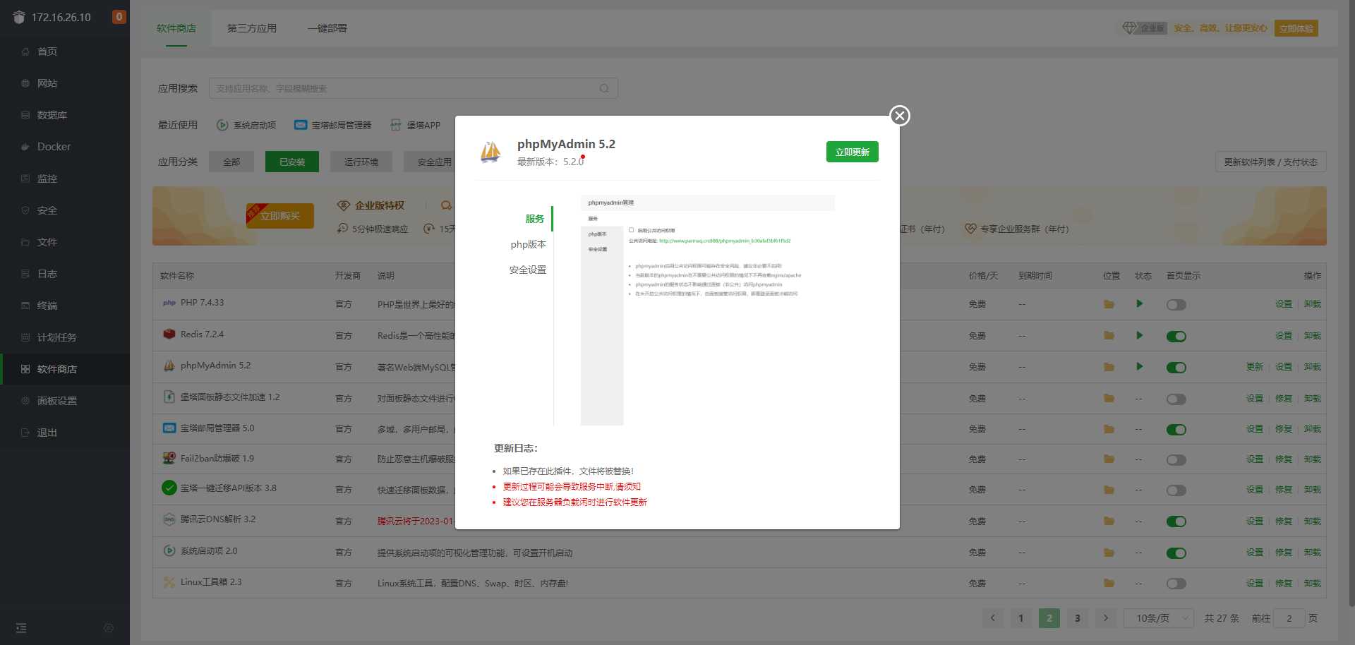Switch to the 第三方应用 tab
Image resolution: width=1355 pixels, height=645 pixels.
251,28
